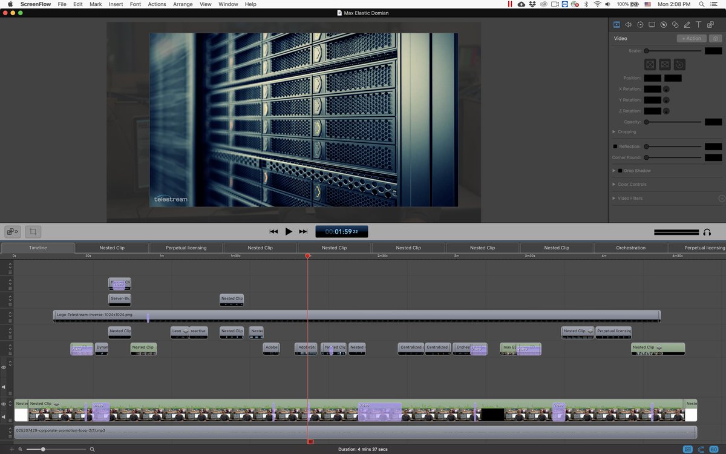Switch to the Orchestration tab
Screen dimensions: 726x454
coord(631,248)
